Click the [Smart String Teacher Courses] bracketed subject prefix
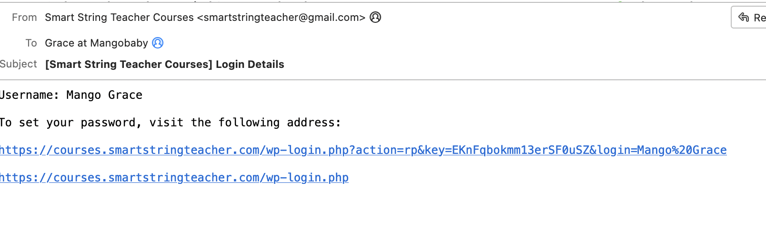Viewport: 766px width, 228px height. coord(129,64)
